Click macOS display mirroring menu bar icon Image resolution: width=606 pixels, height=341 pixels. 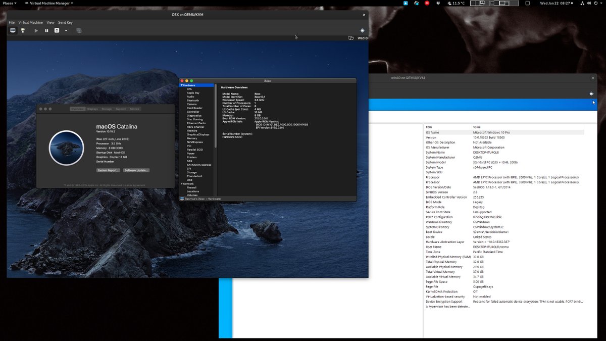click(x=350, y=38)
